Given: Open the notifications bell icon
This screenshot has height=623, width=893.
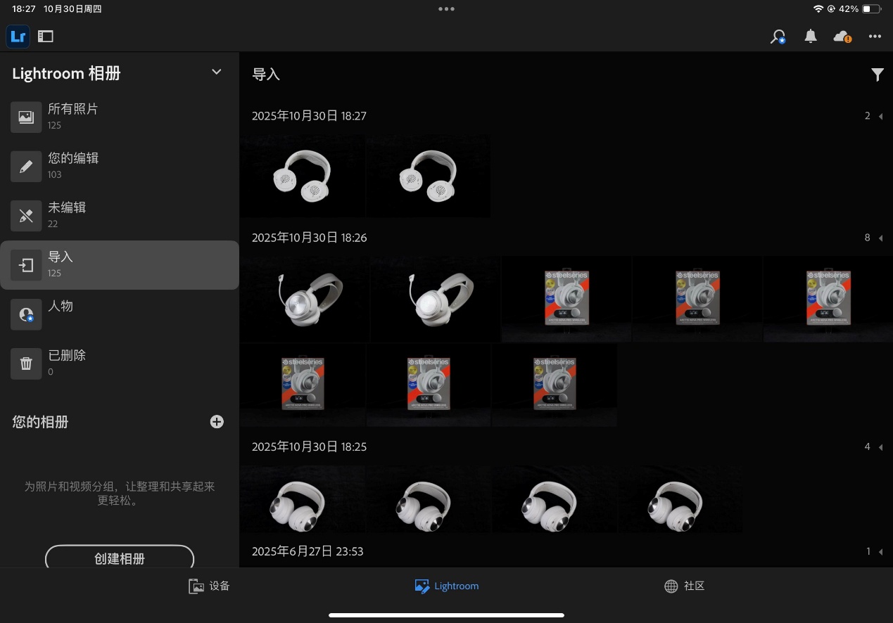Looking at the screenshot, I should [x=811, y=37].
